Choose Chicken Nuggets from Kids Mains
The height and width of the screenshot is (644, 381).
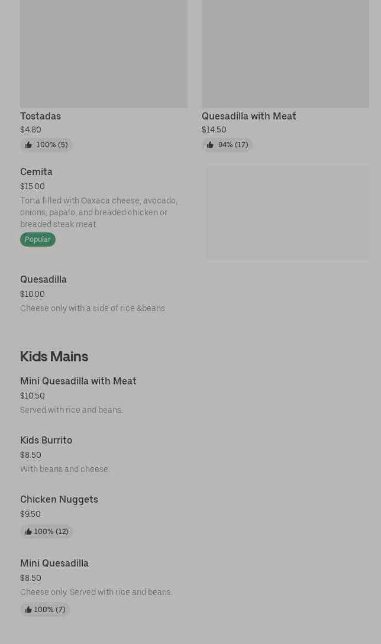(59, 499)
